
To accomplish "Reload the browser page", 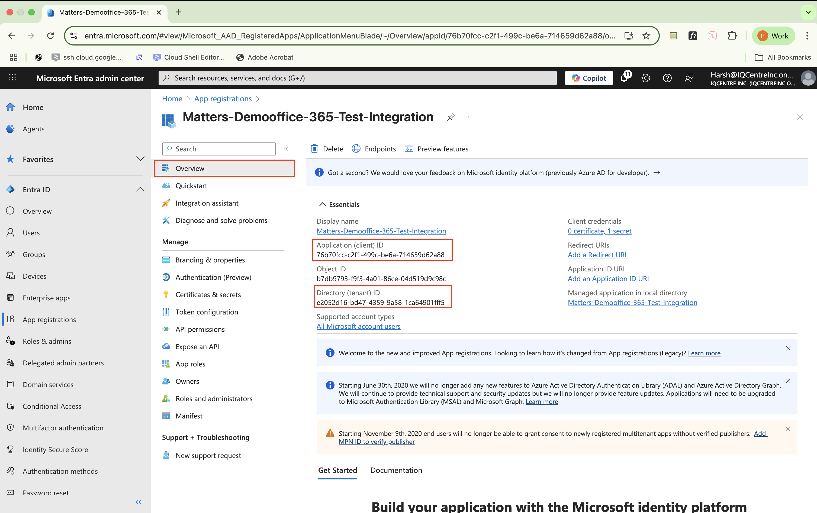I will [50, 35].
